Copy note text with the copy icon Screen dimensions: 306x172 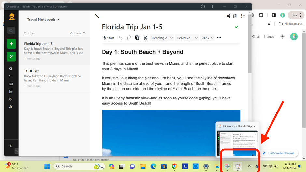click(137, 38)
